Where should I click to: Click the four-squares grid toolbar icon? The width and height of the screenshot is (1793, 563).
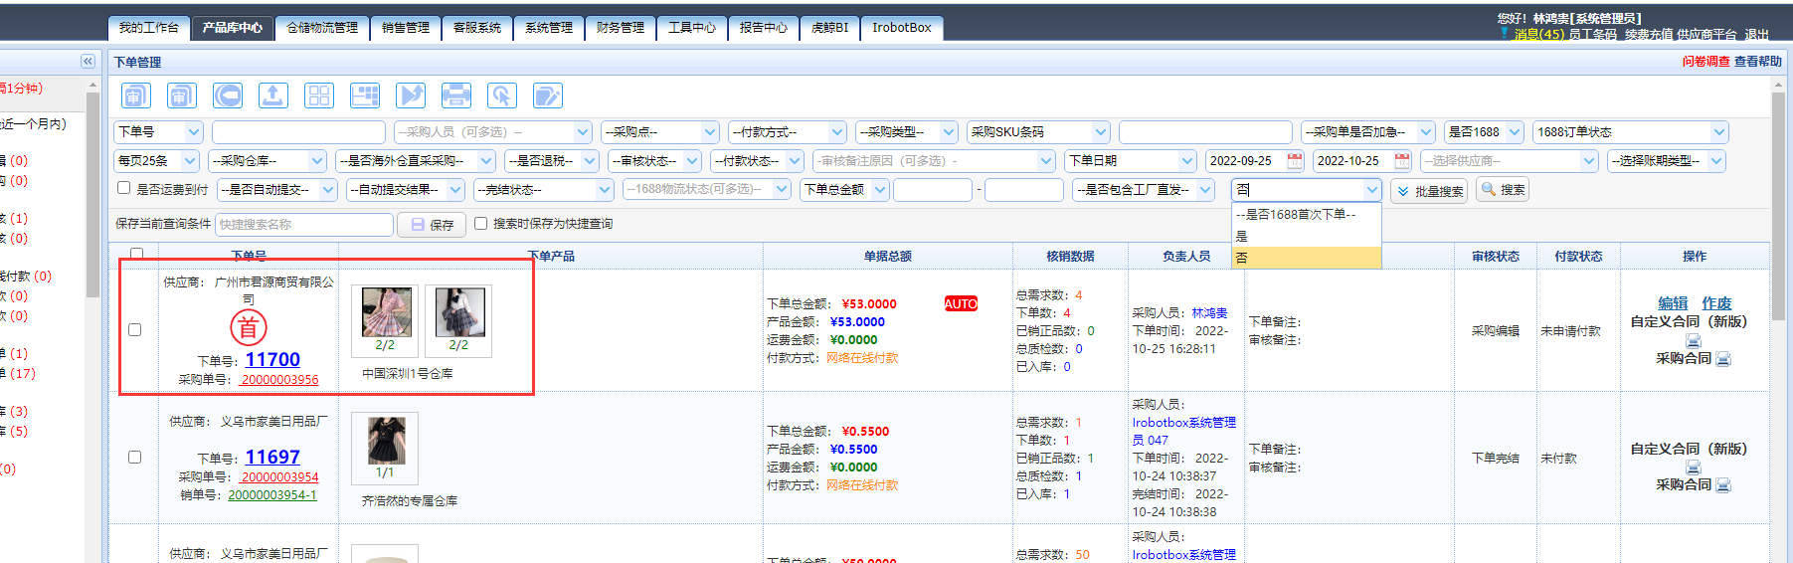click(319, 95)
